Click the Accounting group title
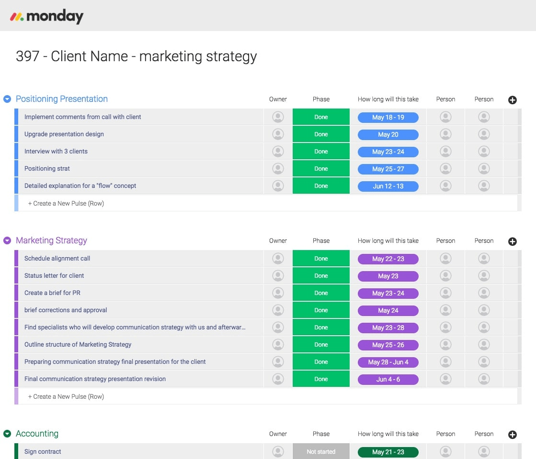This screenshot has width=536, height=459. 37,434
